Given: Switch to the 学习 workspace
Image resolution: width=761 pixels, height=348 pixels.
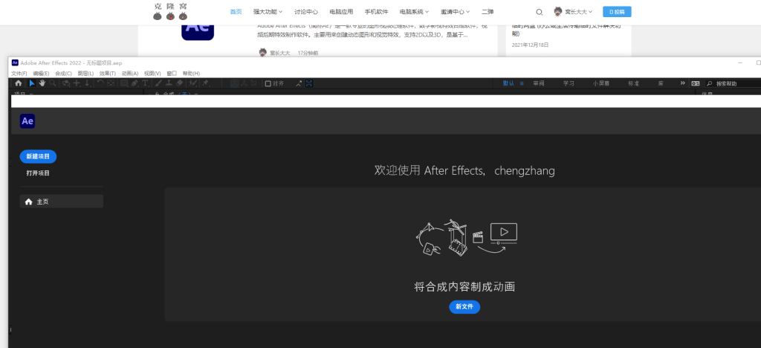Looking at the screenshot, I should click(569, 83).
